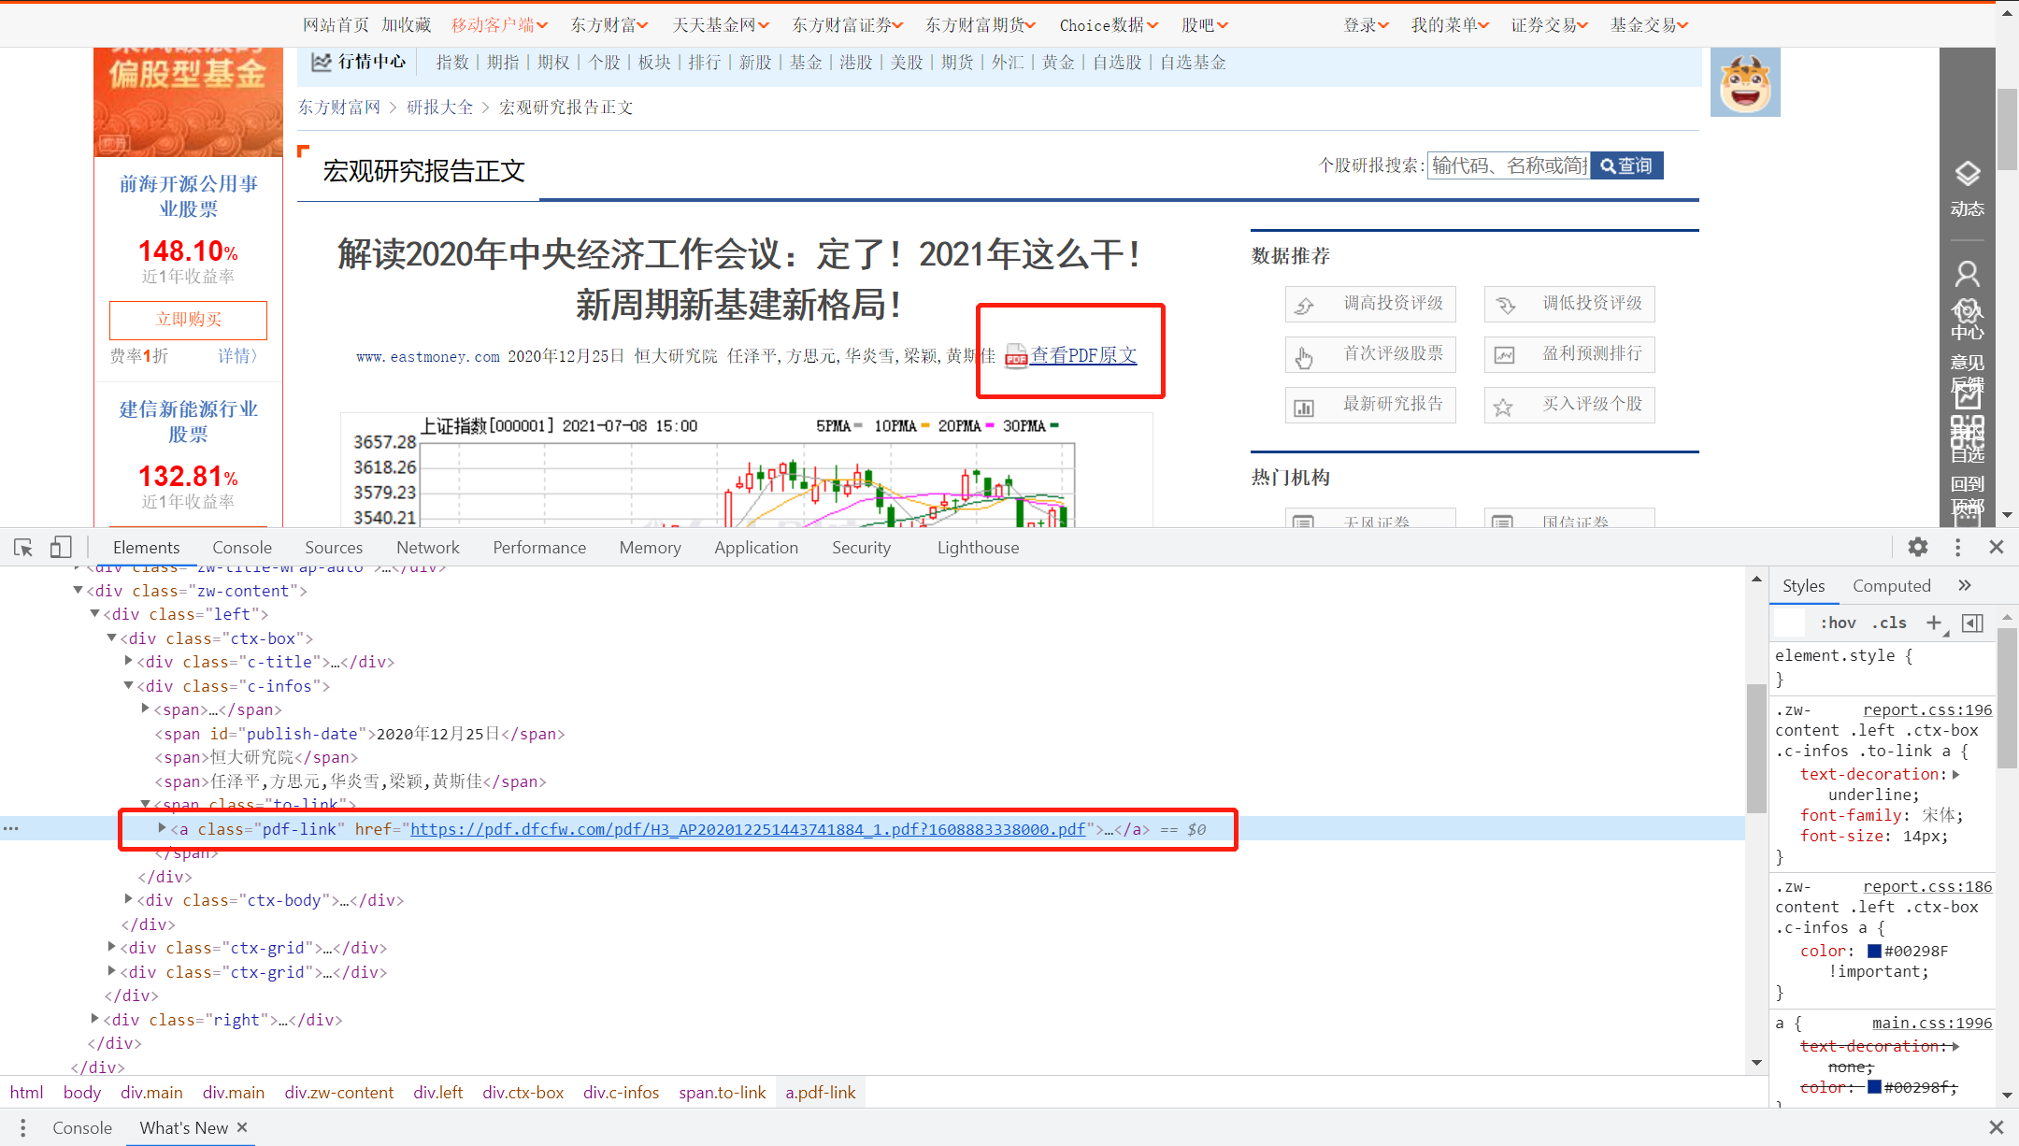Click the 盈利预测排行 chart icon
The image size is (2019, 1146).
pos(1505,355)
